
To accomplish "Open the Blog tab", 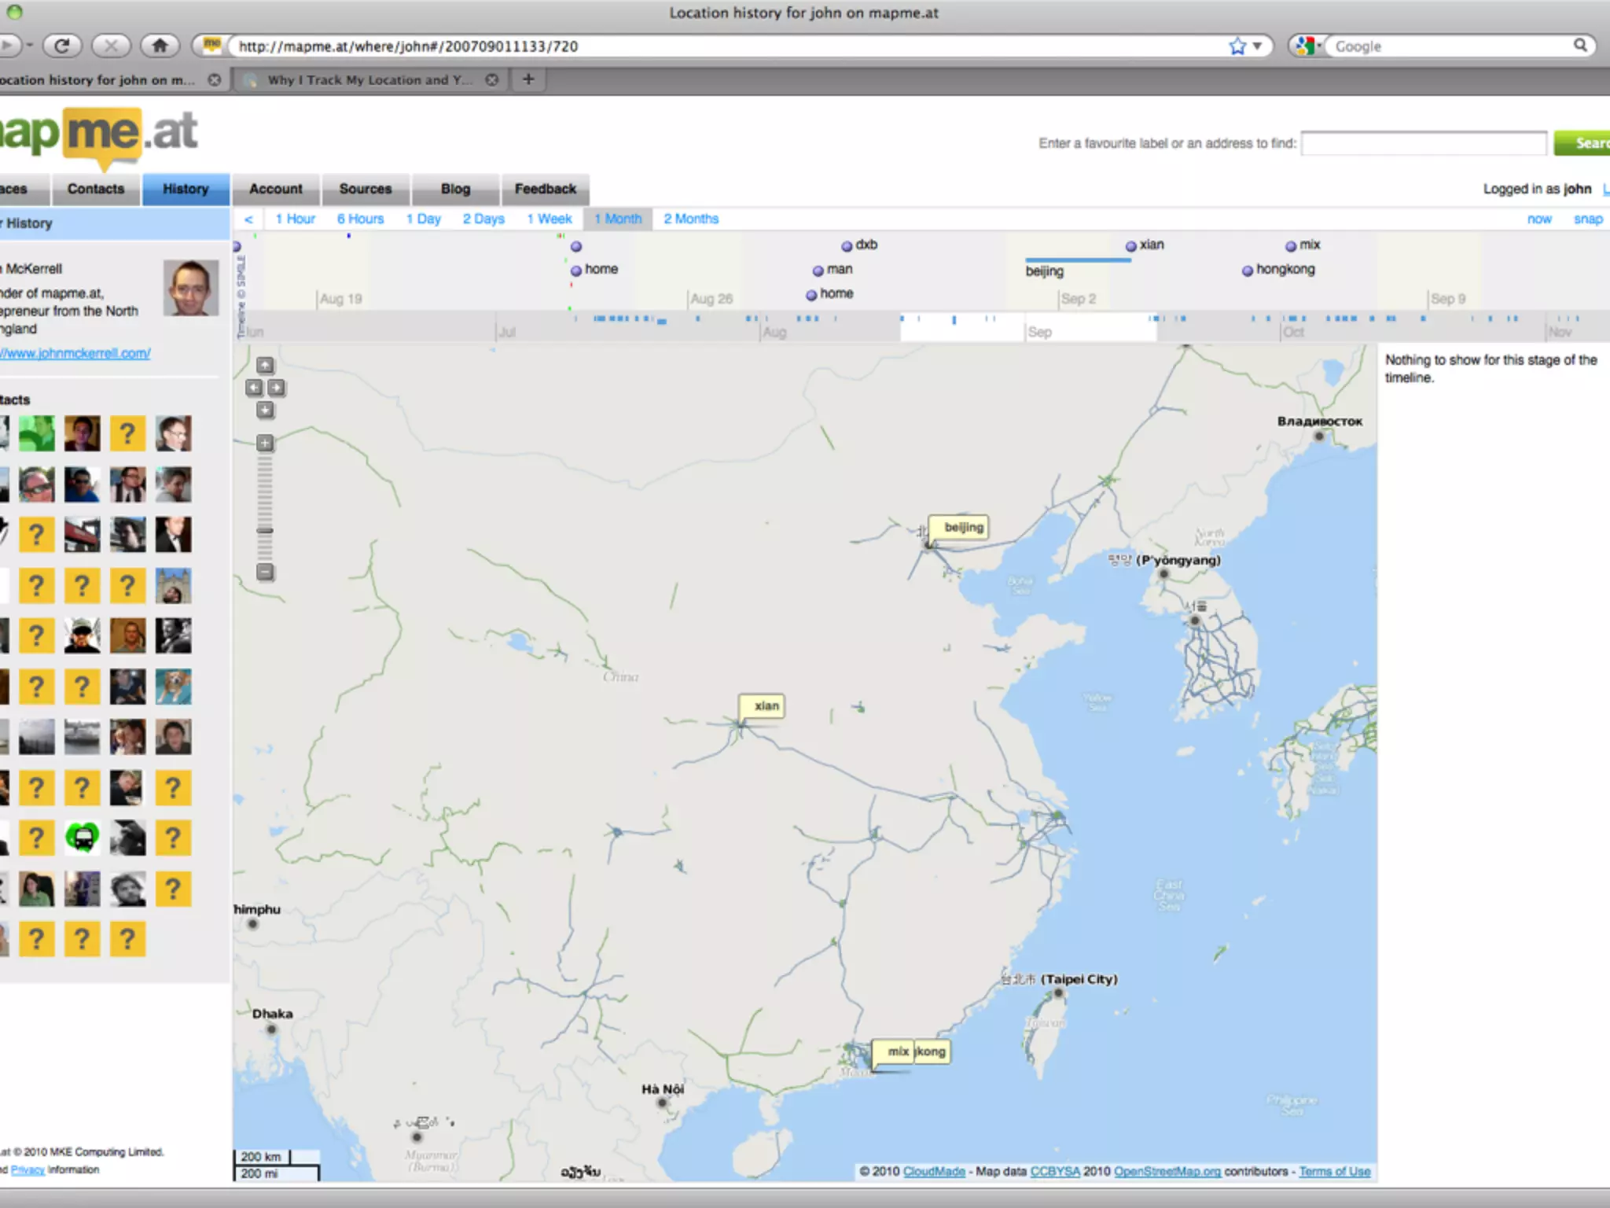I will (x=455, y=189).
